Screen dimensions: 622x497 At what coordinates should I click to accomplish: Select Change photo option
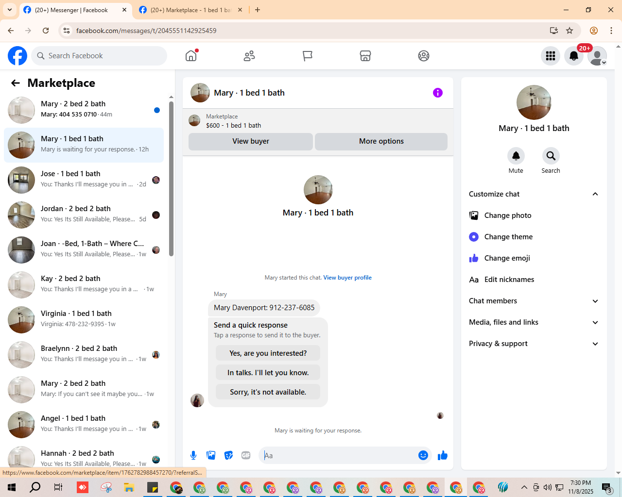point(534,215)
